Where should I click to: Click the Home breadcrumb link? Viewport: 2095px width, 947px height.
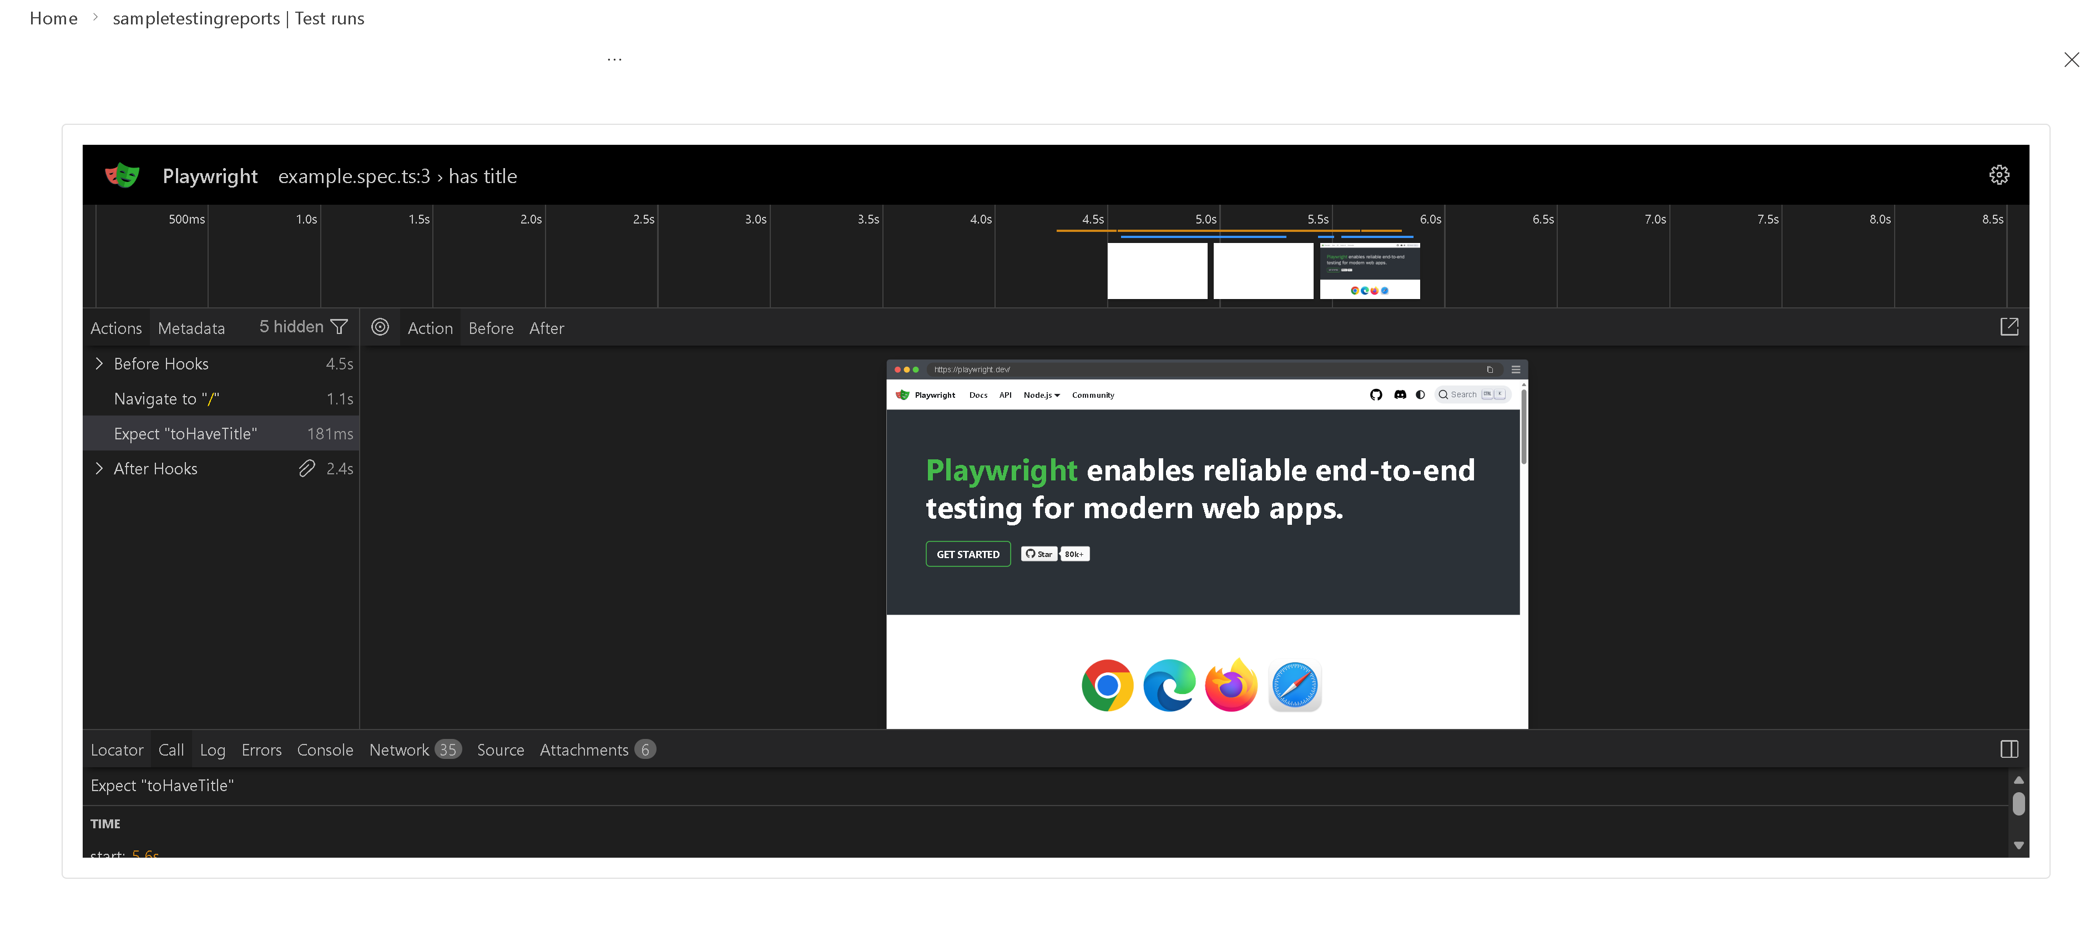tap(54, 18)
